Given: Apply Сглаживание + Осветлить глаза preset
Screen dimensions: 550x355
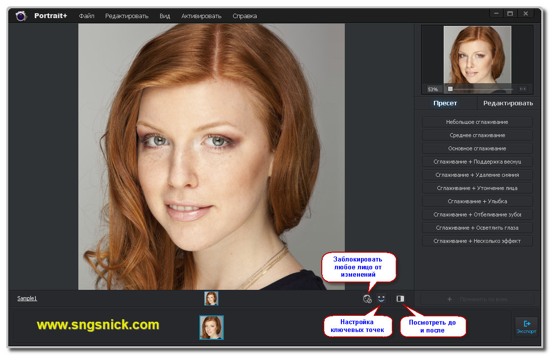Looking at the screenshot, I should (x=477, y=228).
